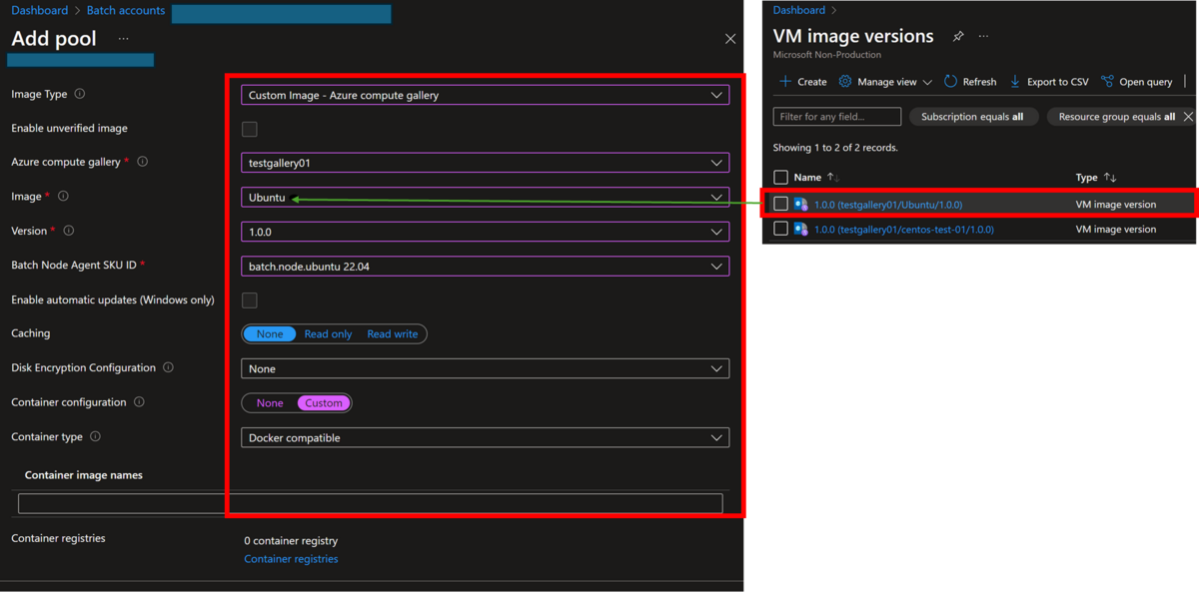Click the info icon next to Image label
Viewport: 1199px width, 592px height.
coord(63,197)
